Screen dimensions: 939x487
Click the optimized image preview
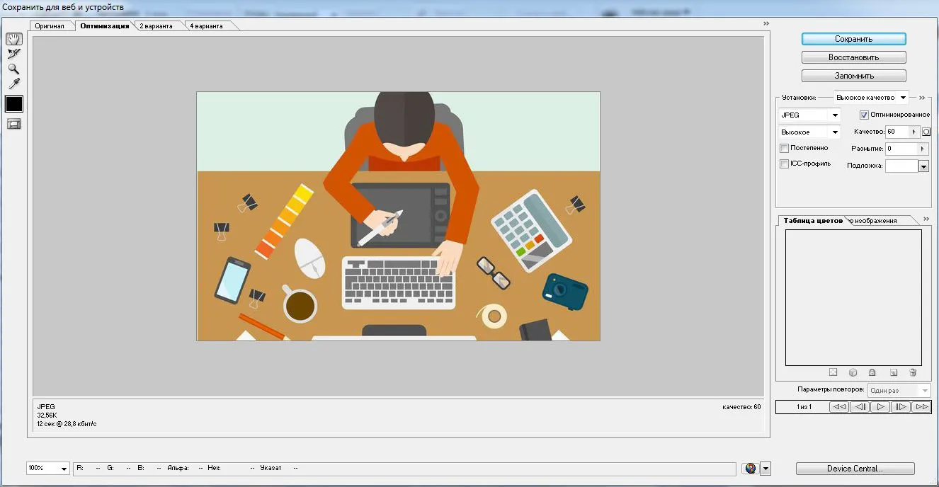coord(398,216)
